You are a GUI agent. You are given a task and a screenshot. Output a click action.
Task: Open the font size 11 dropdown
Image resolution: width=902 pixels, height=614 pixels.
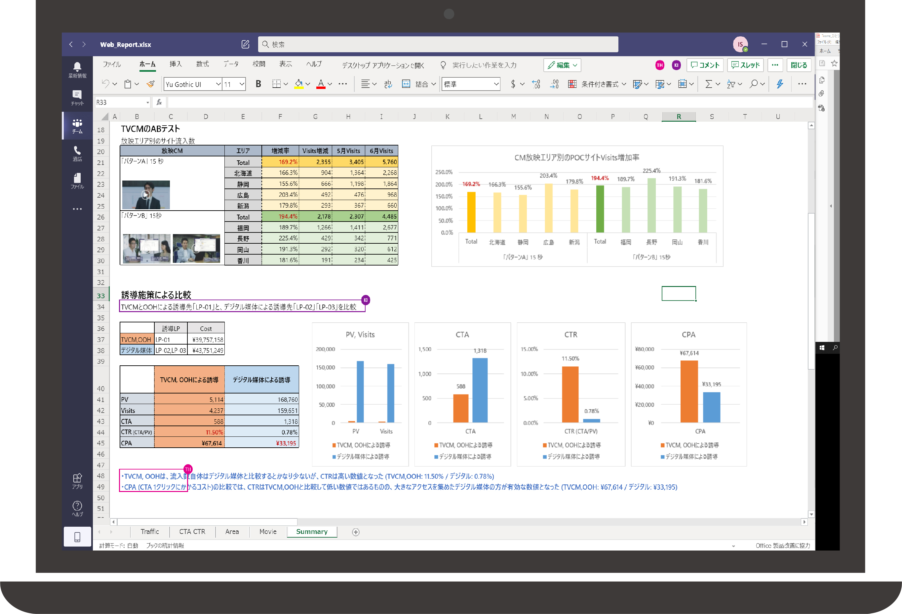(x=241, y=84)
